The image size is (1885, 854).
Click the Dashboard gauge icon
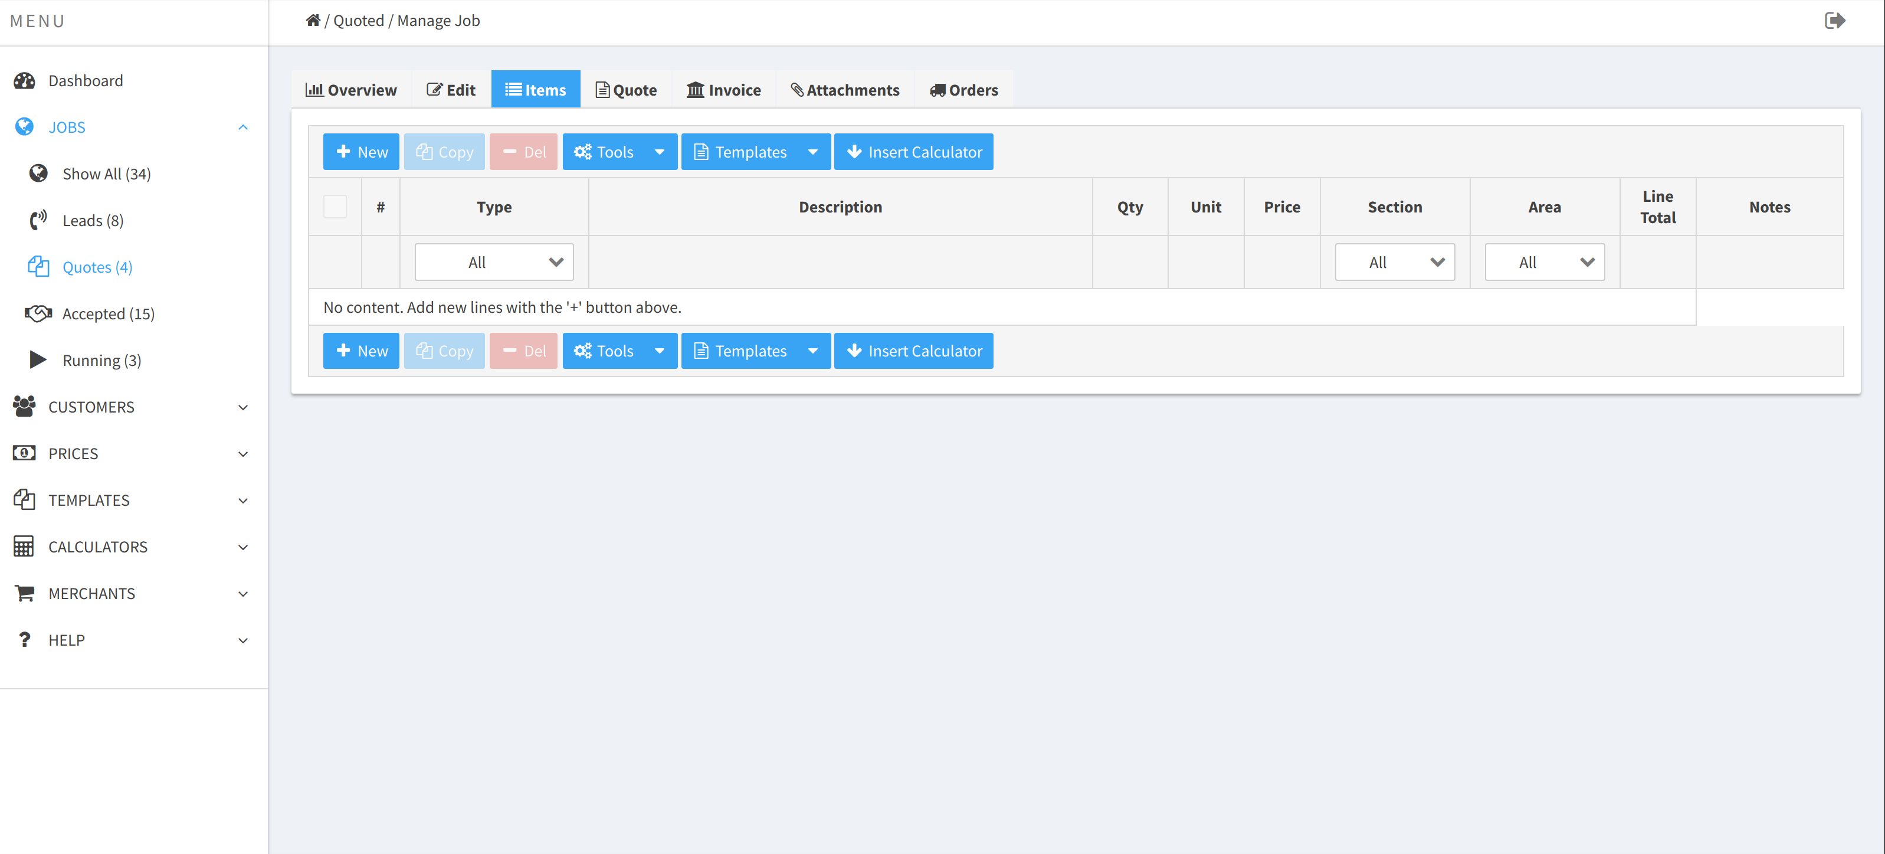[24, 80]
